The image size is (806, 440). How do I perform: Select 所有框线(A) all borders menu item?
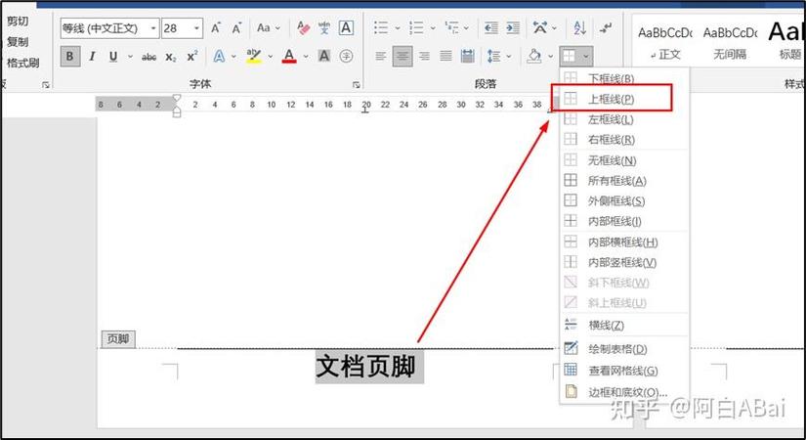pos(623,181)
